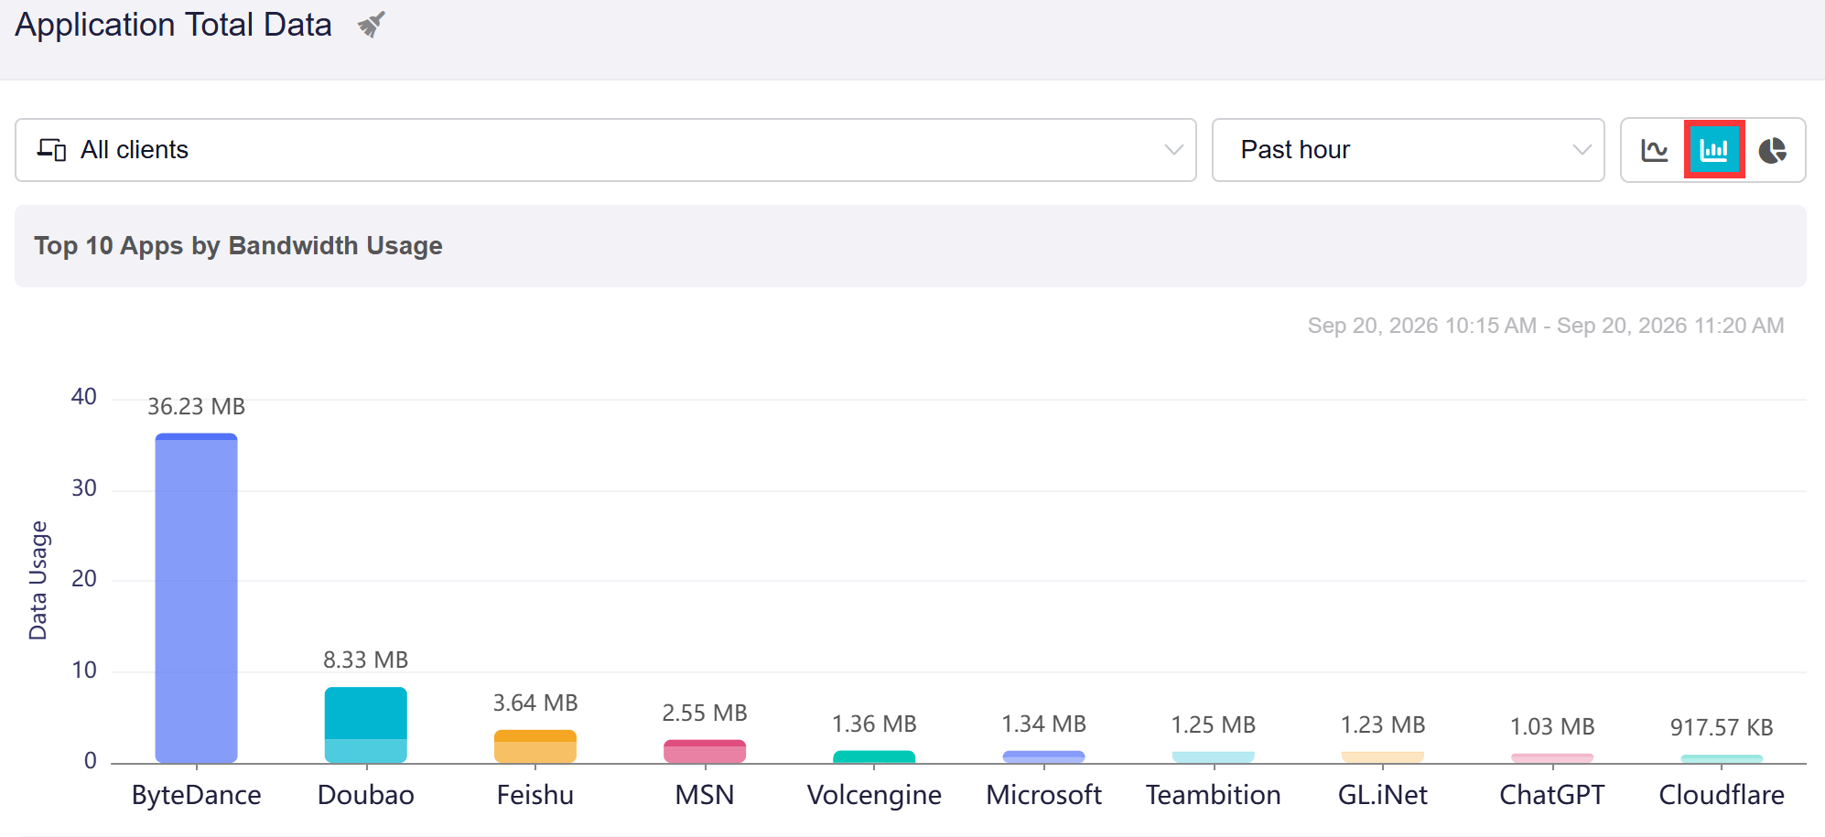Screen dimensions: 1825x837
Task: Click the ByteDance axis label
Action: click(197, 795)
